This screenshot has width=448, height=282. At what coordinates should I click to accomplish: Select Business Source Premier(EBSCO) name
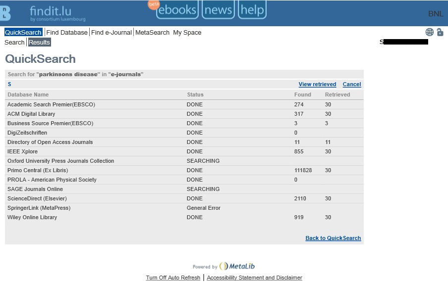coord(50,123)
